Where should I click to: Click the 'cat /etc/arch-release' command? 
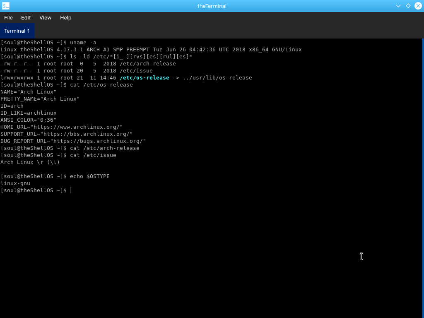click(x=105, y=148)
